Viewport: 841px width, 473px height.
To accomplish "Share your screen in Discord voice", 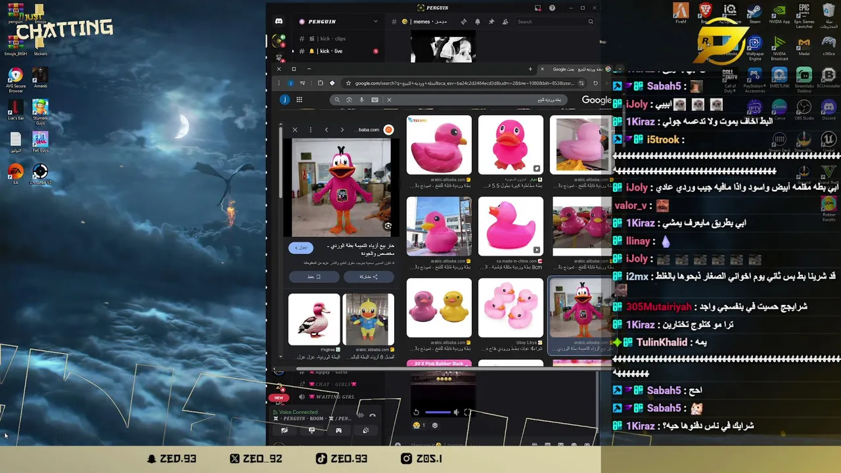I will [311, 430].
